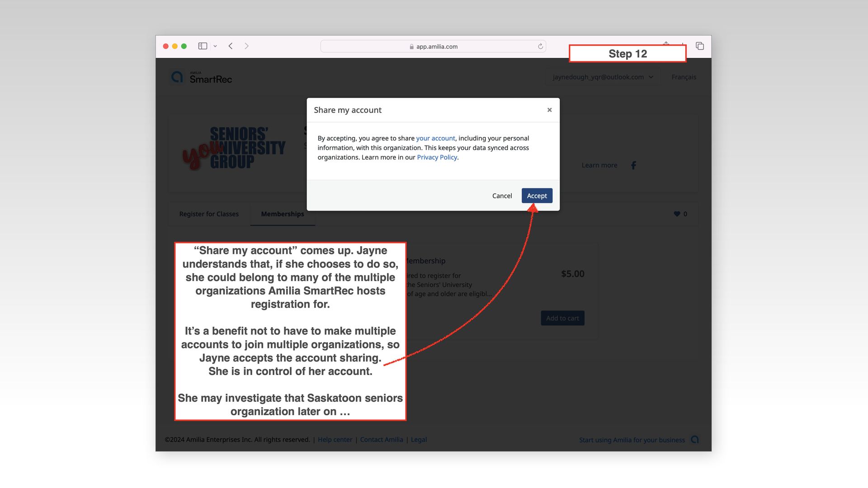
Task: Click the Add to cart button
Action: click(x=562, y=318)
